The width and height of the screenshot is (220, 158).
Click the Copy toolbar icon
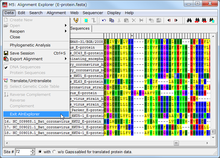(x=111, y=20)
